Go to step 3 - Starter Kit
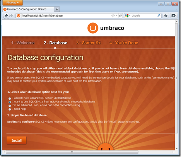 click(88, 43)
